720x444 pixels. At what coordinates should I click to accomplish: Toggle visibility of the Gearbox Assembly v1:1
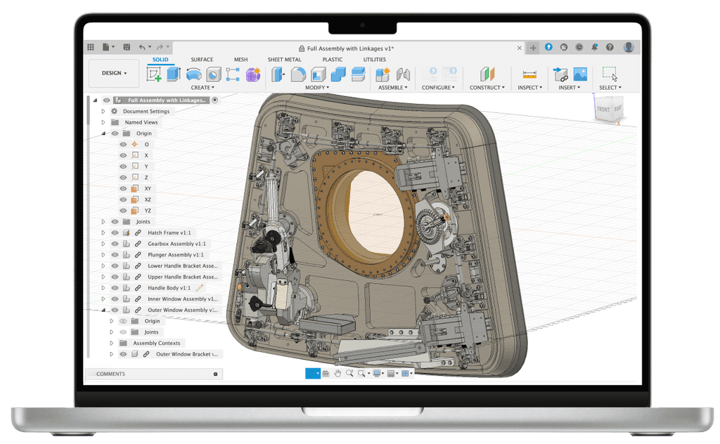pyautogui.click(x=115, y=244)
